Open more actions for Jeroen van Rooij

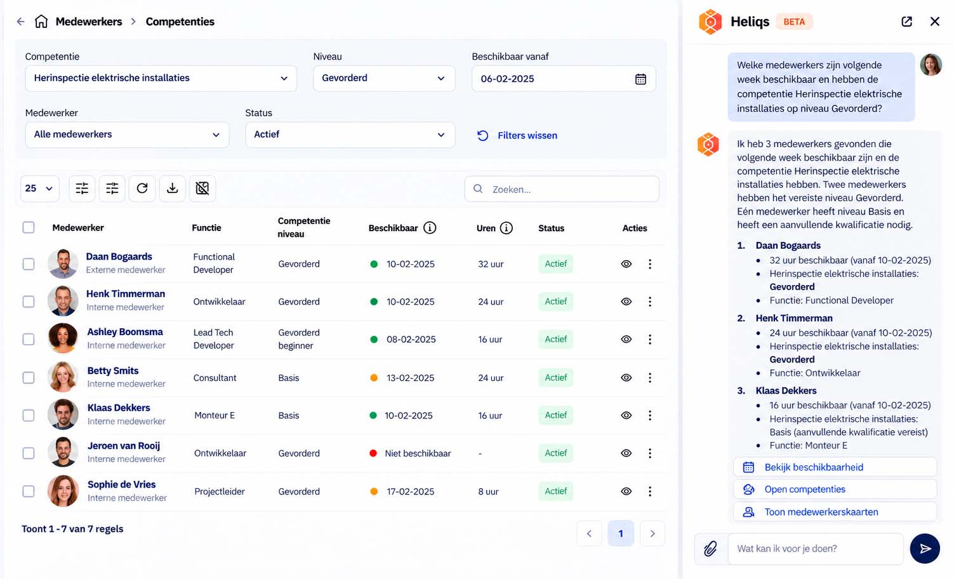[649, 453]
